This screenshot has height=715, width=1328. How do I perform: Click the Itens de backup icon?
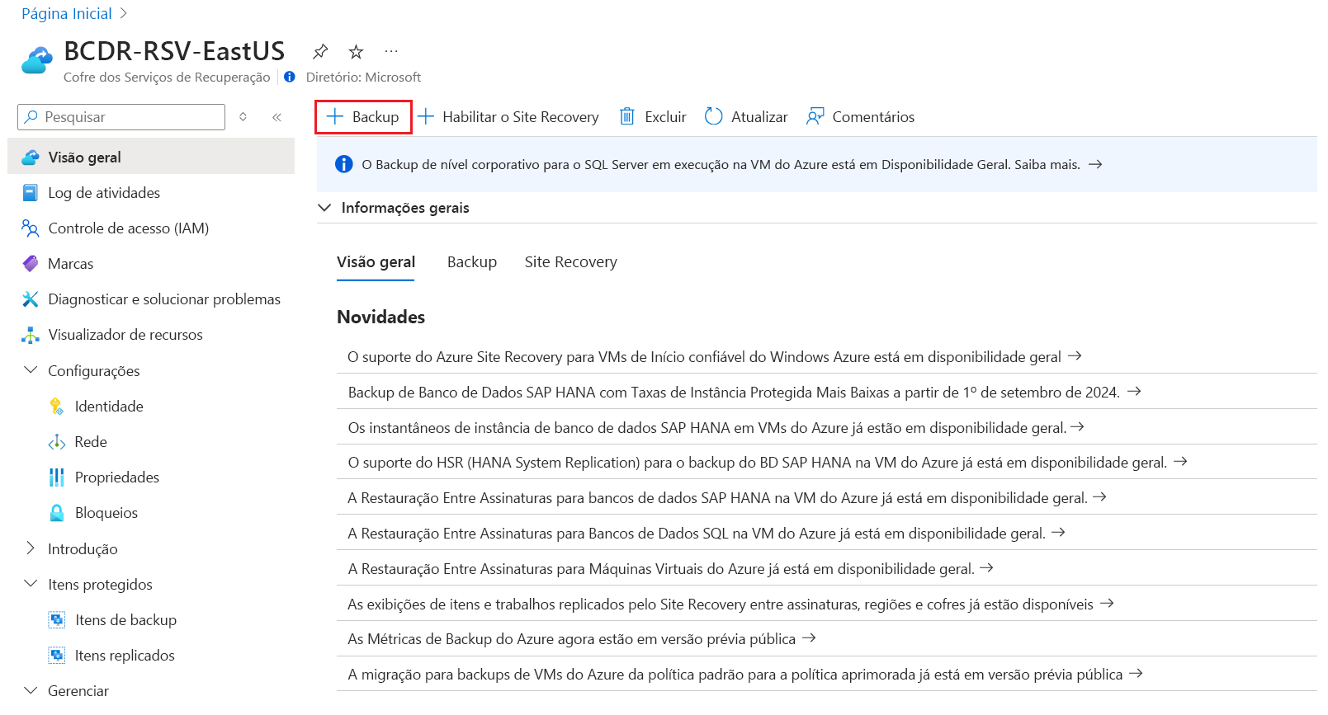[x=57, y=620]
